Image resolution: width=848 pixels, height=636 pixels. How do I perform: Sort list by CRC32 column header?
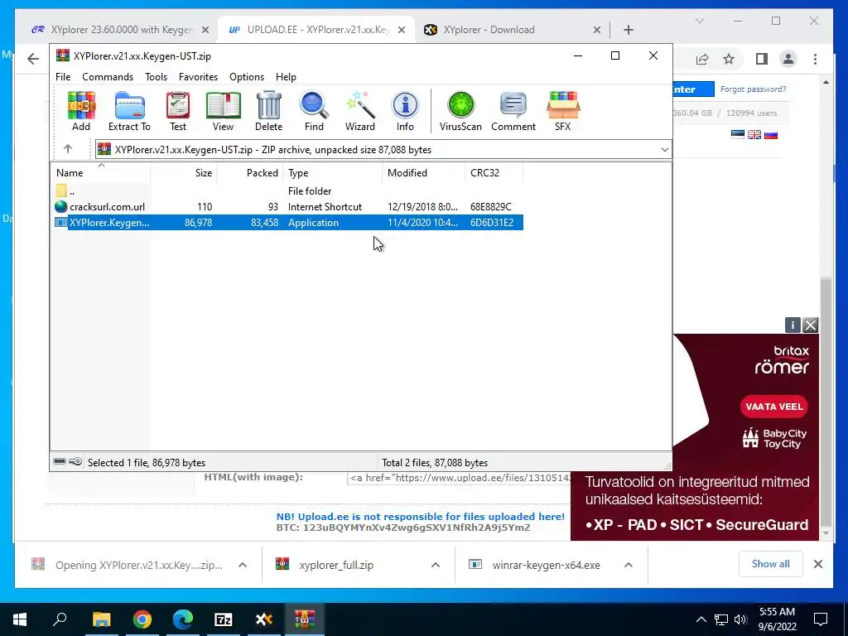pos(494,172)
